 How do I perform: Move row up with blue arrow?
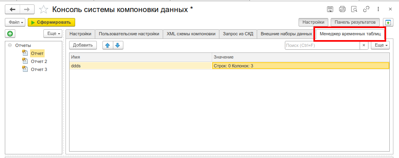pyautogui.click(x=108, y=45)
